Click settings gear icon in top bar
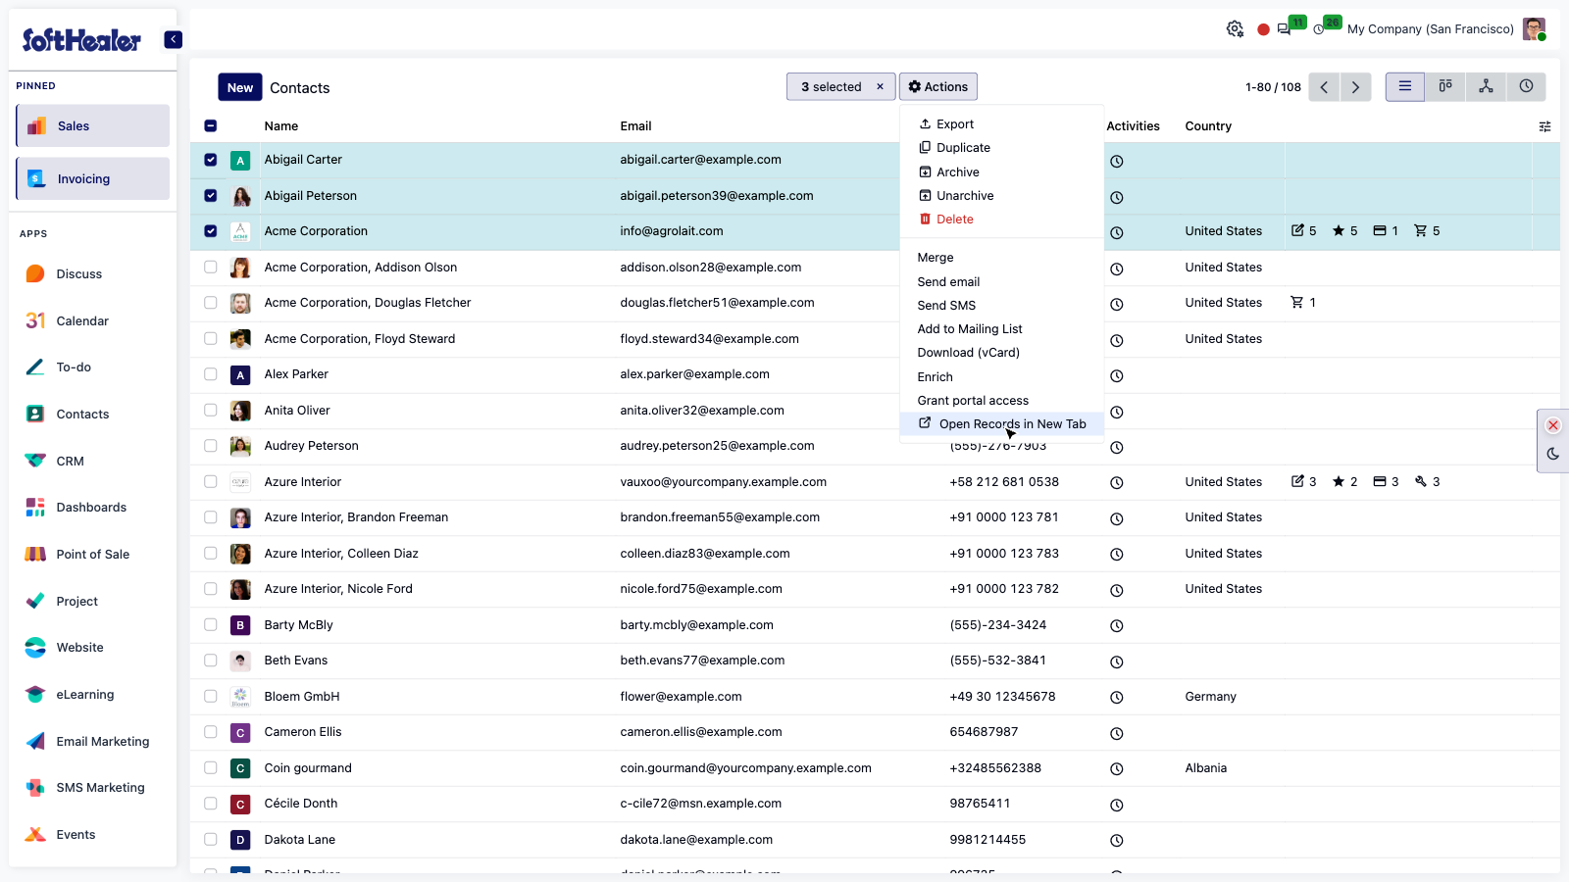1569x882 pixels. 1235,29
